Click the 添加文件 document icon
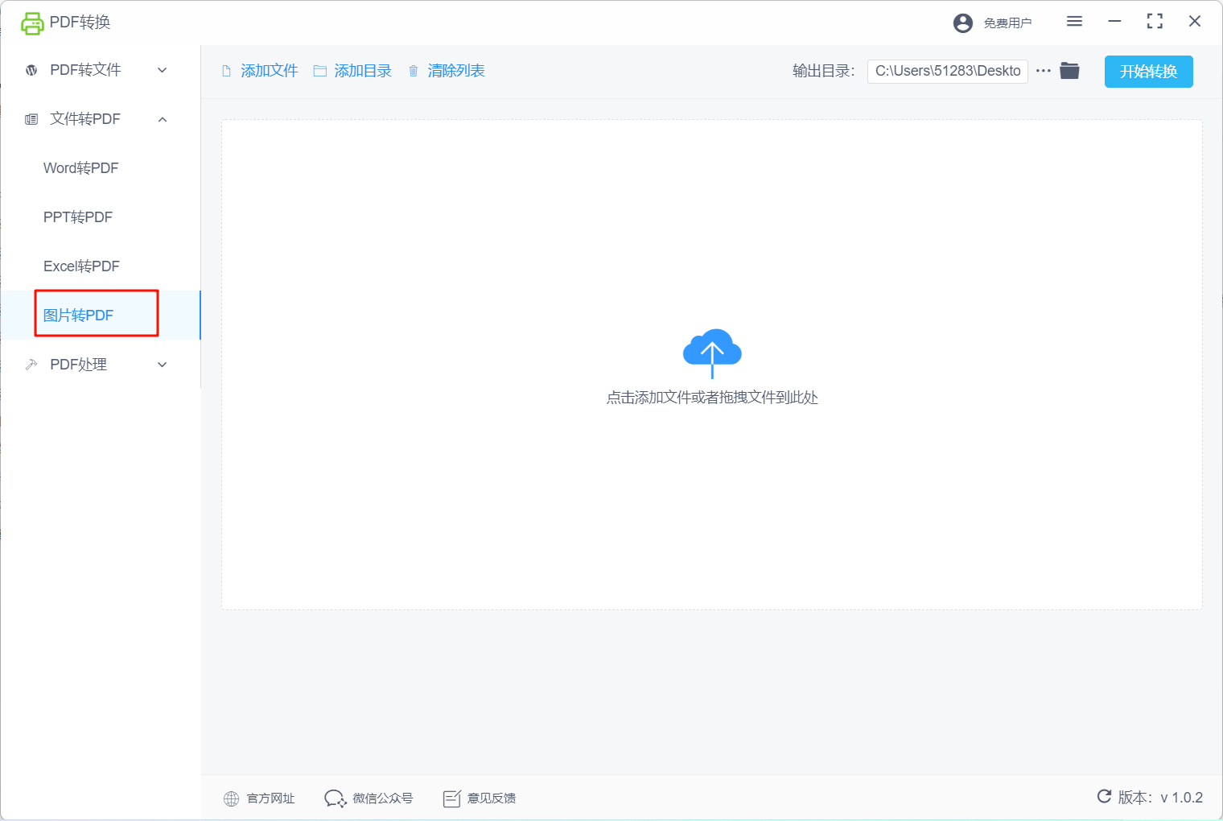 226,71
